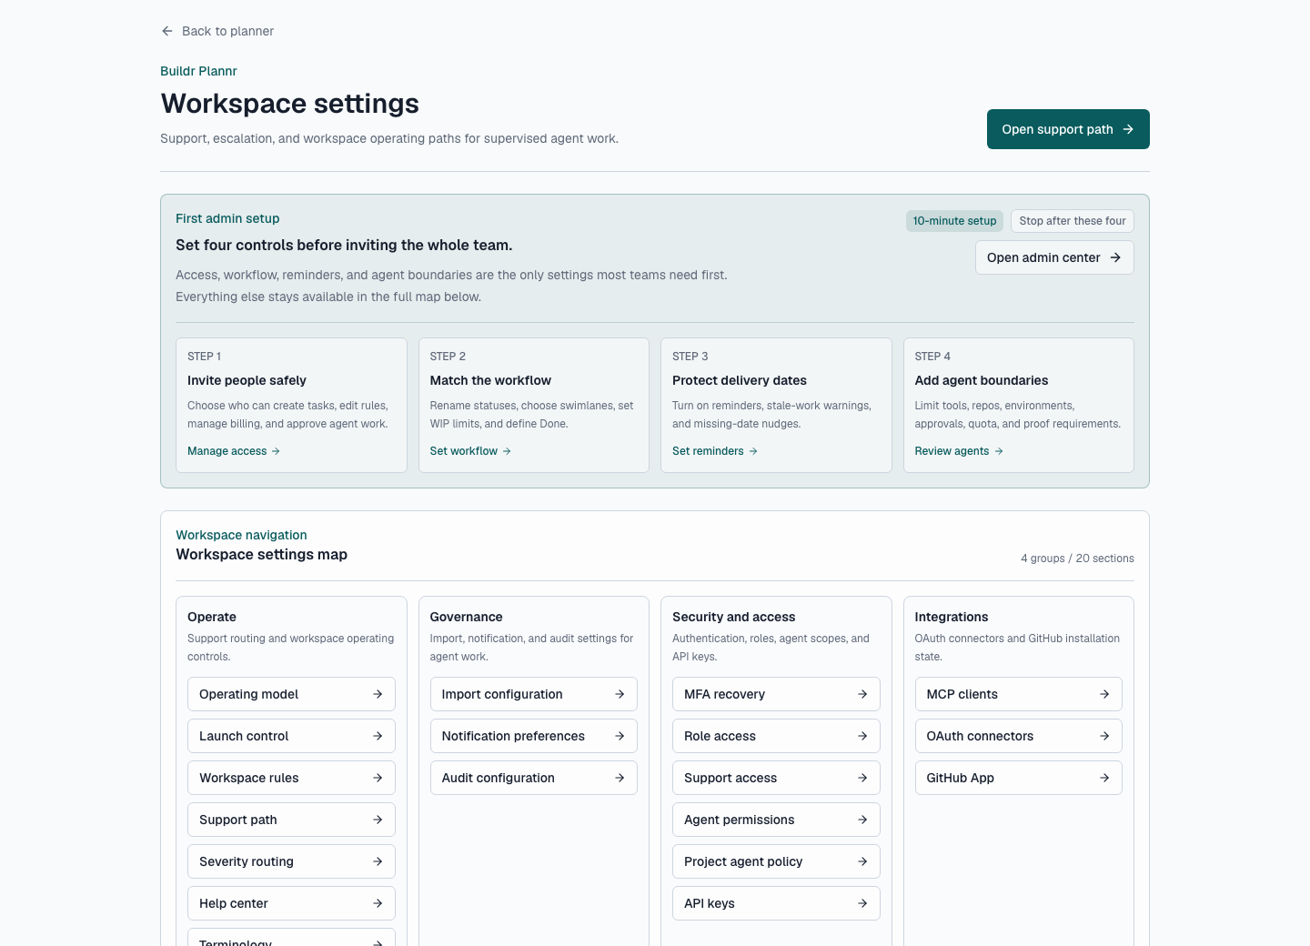
Task: Open the Review agents link
Action: pos(959,451)
